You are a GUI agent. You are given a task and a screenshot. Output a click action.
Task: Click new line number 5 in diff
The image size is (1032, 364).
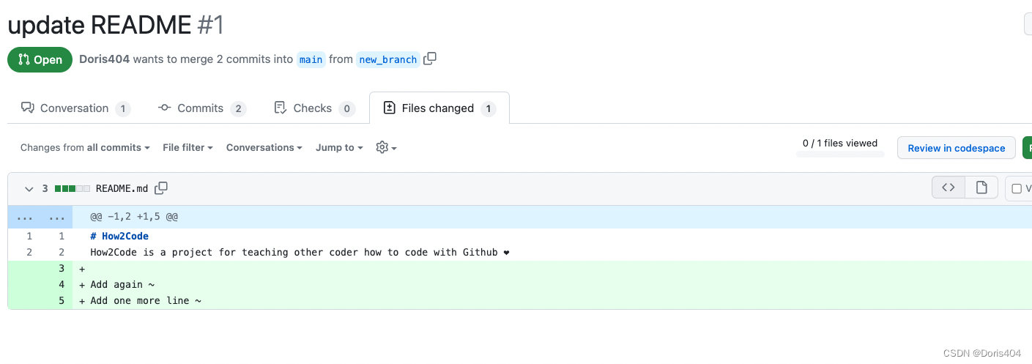(x=62, y=300)
